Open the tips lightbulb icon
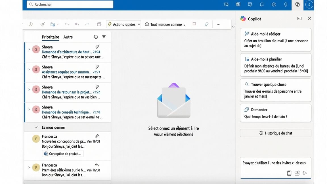 tap(286, 4)
